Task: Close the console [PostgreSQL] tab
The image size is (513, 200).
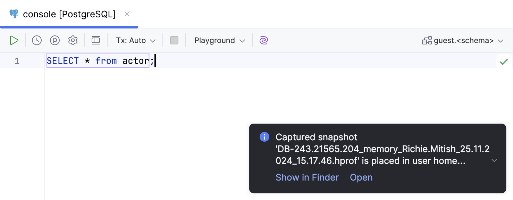Action: 127,14
